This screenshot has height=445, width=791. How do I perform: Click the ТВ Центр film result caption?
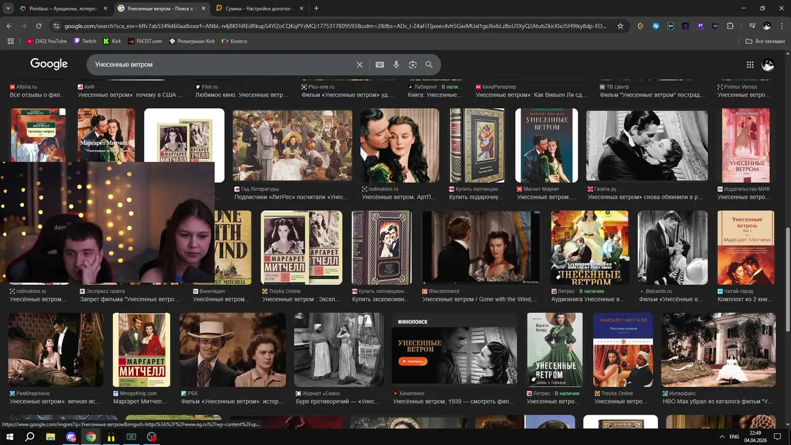tap(652, 95)
